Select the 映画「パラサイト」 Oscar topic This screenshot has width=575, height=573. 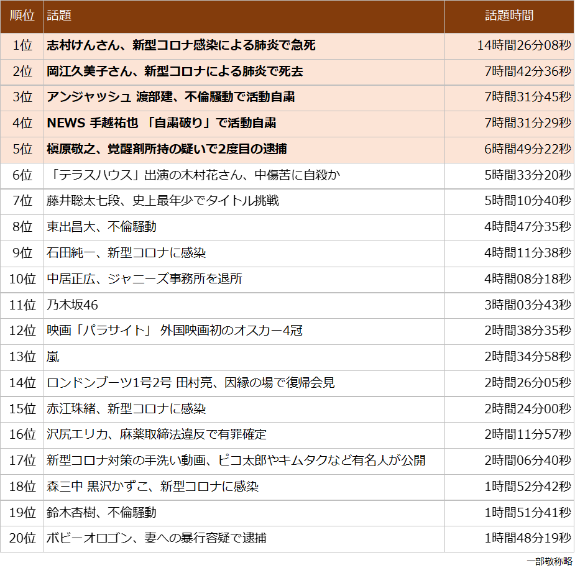[175, 331]
